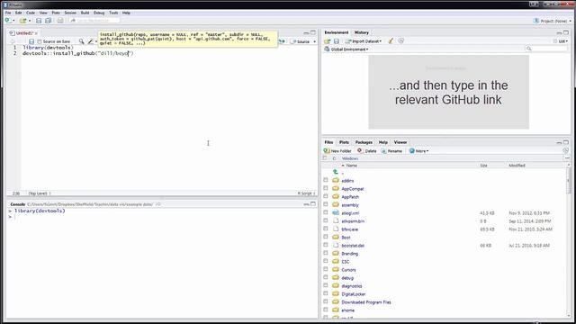Viewport: 576px width, 324px height.
Task: Click the Print toolbar icon
Action: tap(60, 21)
